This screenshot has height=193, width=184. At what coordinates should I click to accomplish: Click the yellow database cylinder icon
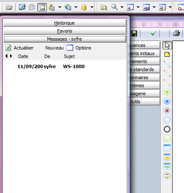click(x=84, y=7)
